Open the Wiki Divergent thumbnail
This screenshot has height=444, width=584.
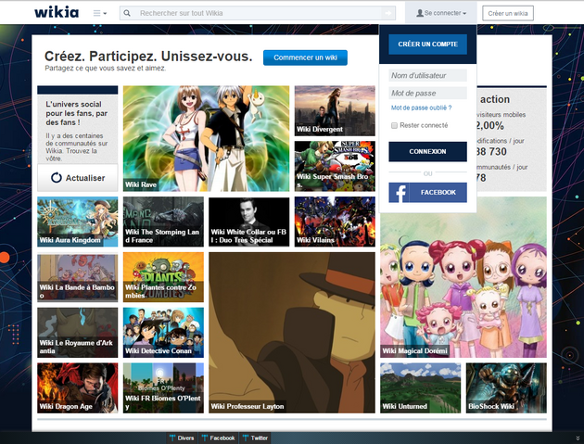[x=335, y=110]
